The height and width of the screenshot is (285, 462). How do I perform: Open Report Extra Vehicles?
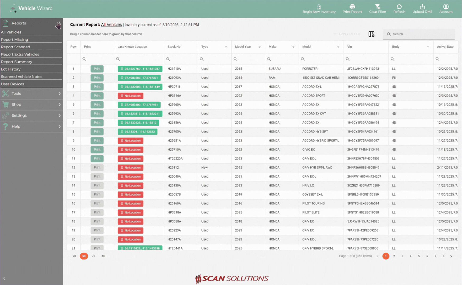[x=20, y=54]
